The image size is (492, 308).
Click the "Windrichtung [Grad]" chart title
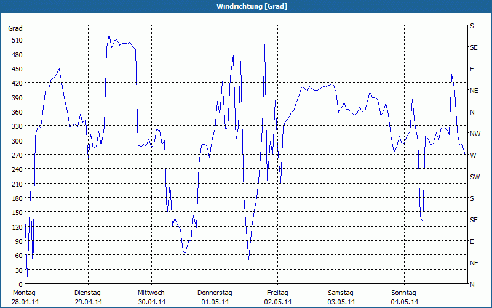click(252, 6)
